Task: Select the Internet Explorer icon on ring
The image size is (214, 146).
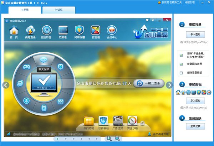Action: [x=20, y=84]
